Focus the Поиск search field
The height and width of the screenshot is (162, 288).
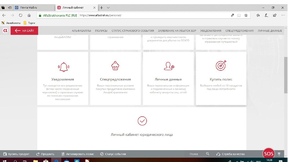coord(197,154)
